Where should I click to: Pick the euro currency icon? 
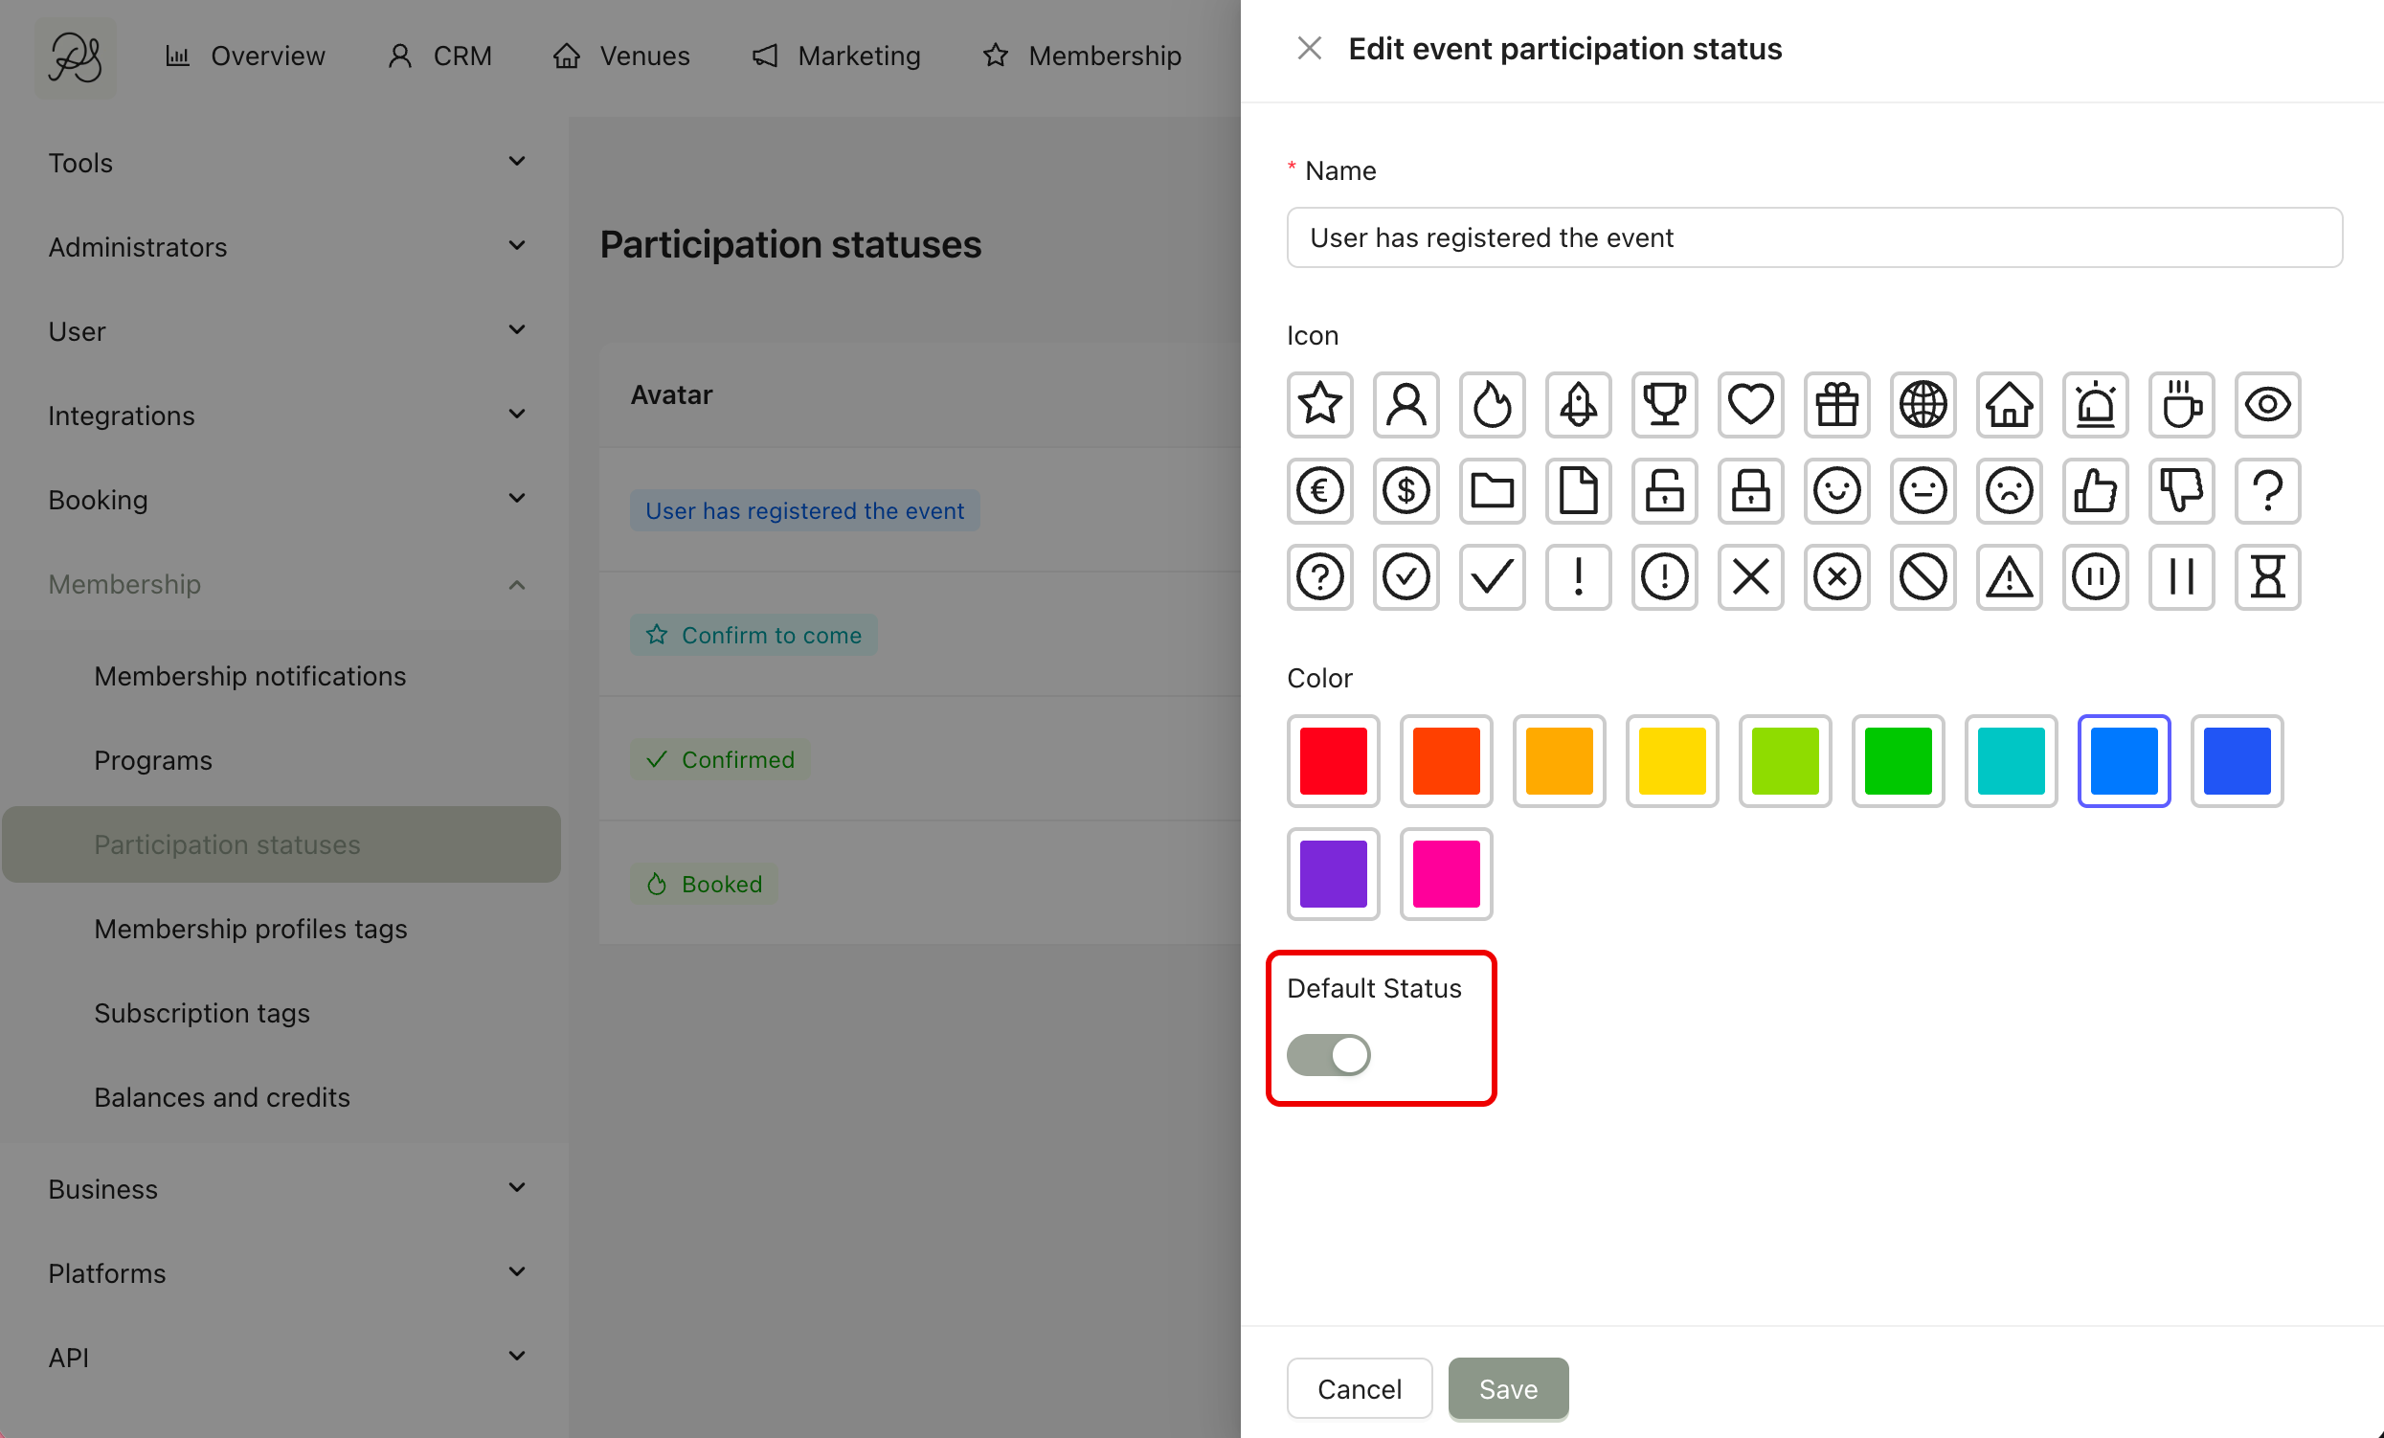click(x=1319, y=490)
